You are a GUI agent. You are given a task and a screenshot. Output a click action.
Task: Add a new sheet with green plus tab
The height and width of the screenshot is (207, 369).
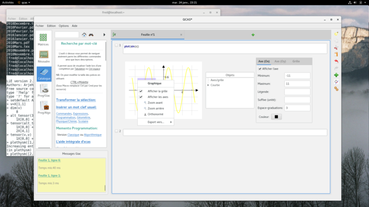pos(253,34)
